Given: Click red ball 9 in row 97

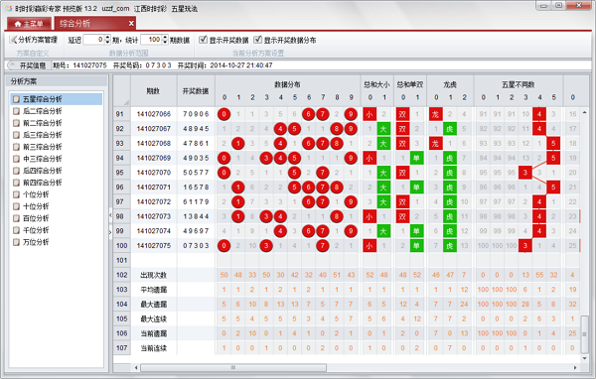Looking at the screenshot, I should [x=351, y=202].
